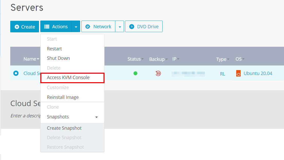284x160 pixels.
Task: Open the Ubuntu 20.04 link
Action: (258, 73)
